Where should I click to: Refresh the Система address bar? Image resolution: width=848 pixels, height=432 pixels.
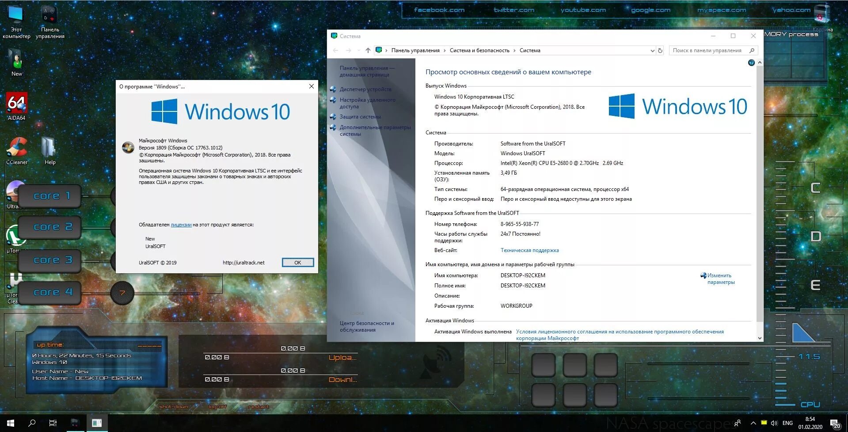pyautogui.click(x=660, y=50)
